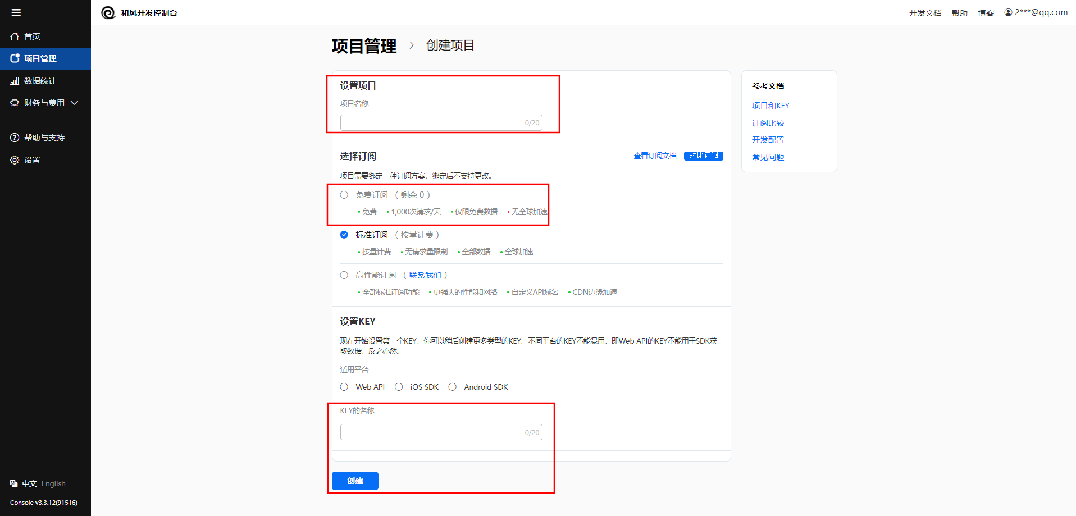This screenshot has height=516, width=1076.
Task: Open 帮助与支持 using the question mark icon
Action: 14,137
